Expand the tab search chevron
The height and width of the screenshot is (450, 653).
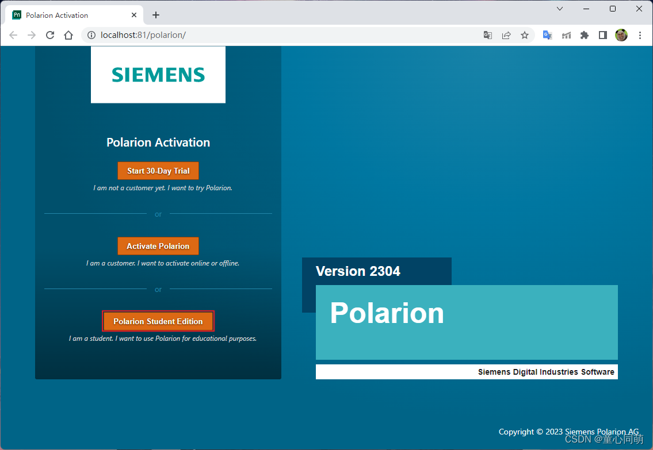(x=560, y=9)
